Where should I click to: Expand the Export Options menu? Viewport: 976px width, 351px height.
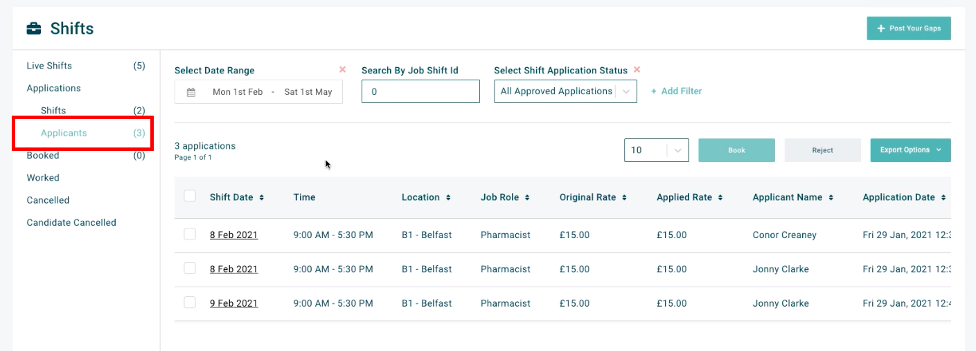[910, 150]
